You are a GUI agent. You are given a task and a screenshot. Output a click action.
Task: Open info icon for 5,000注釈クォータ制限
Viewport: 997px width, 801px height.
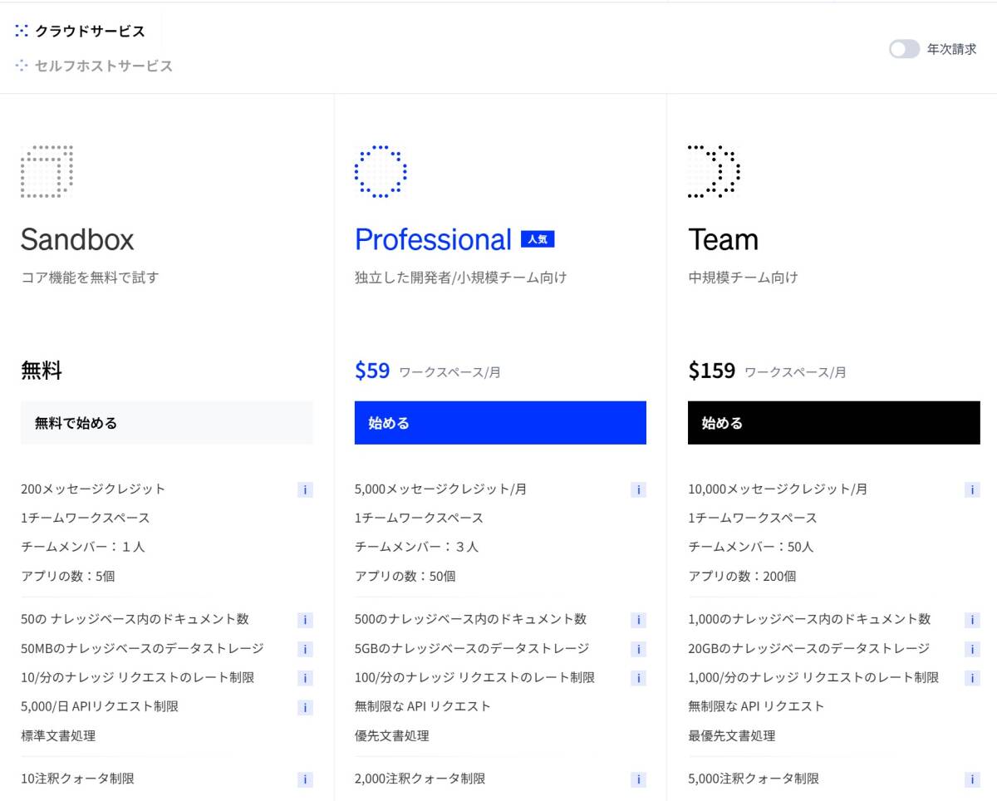coord(972,779)
